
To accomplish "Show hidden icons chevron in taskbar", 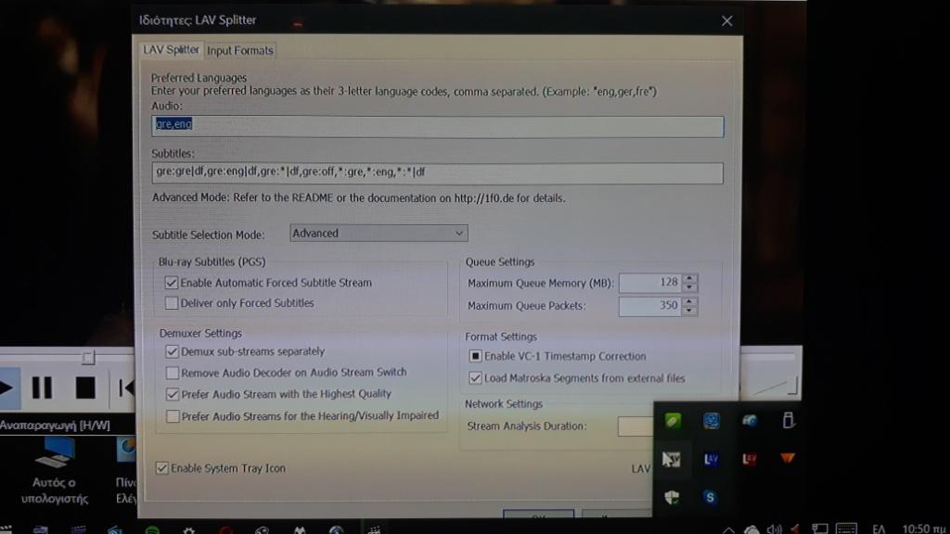I will pyautogui.click(x=728, y=529).
